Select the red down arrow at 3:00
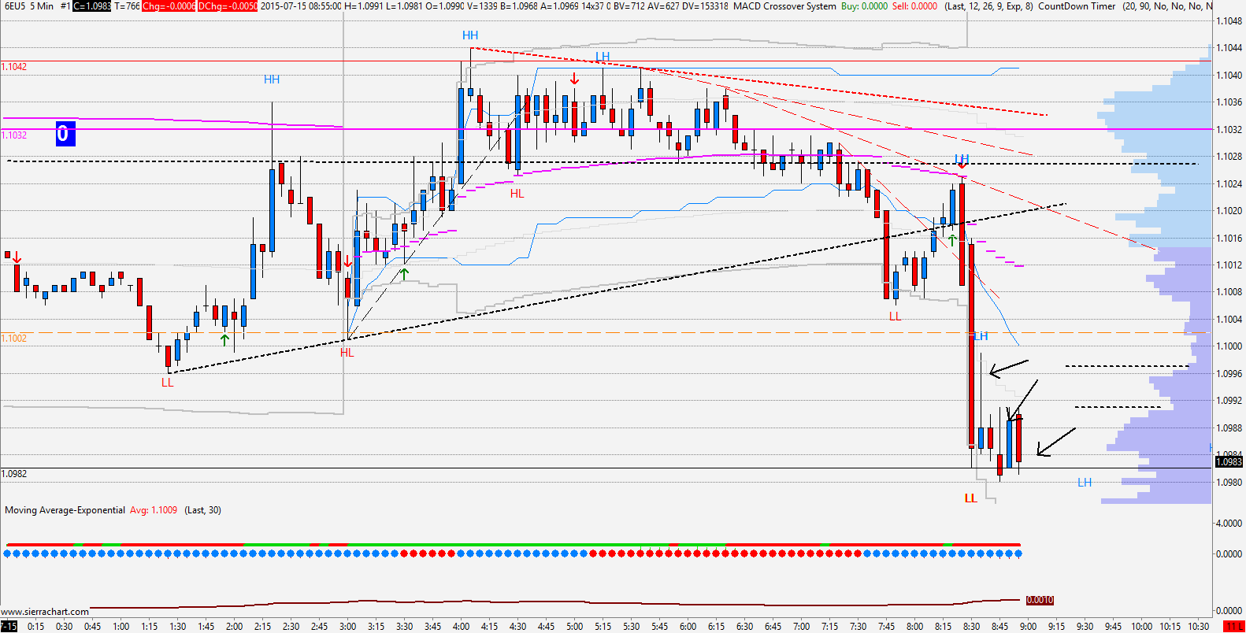 click(x=348, y=261)
